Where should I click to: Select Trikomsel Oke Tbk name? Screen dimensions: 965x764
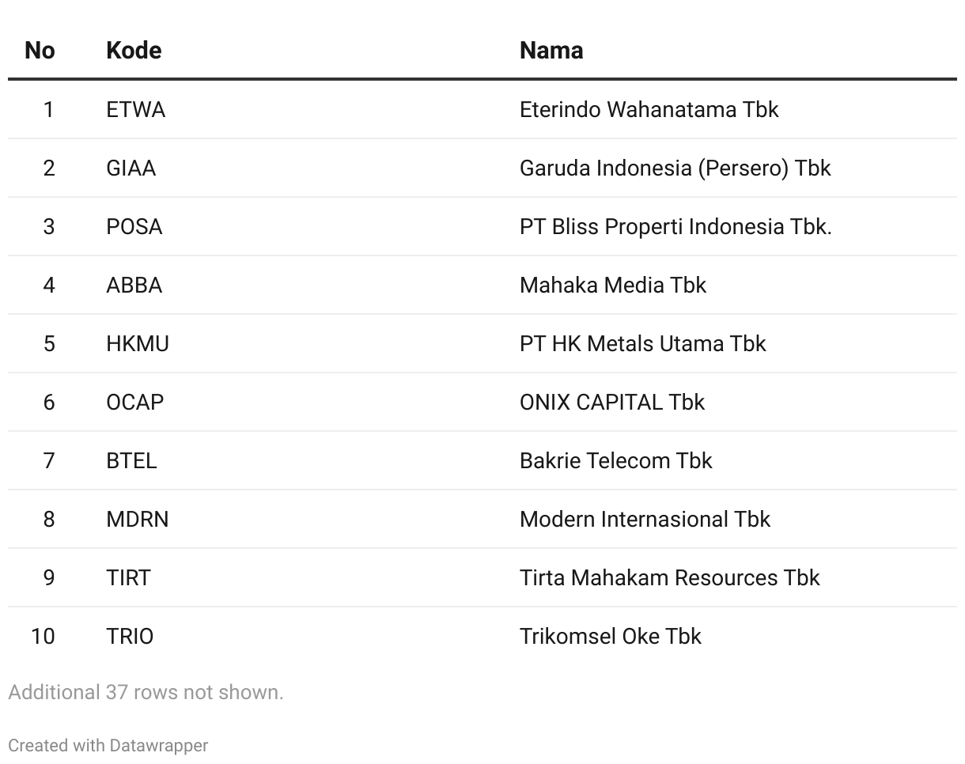pyautogui.click(x=611, y=636)
